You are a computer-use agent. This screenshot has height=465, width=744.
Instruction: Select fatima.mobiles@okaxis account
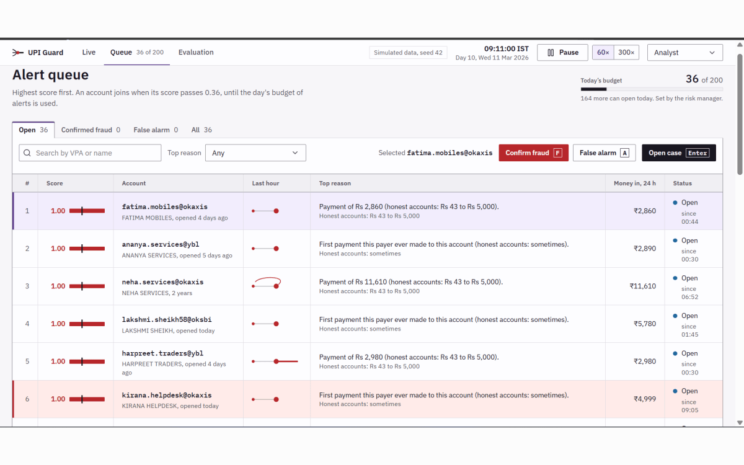coord(165,206)
